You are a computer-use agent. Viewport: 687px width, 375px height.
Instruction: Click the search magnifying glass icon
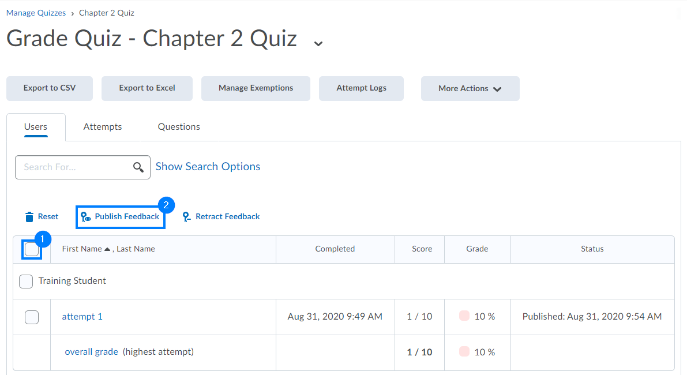[138, 167]
